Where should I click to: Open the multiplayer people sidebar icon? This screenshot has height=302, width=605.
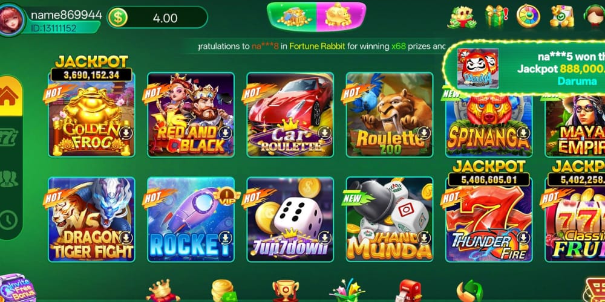(x=8, y=179)
